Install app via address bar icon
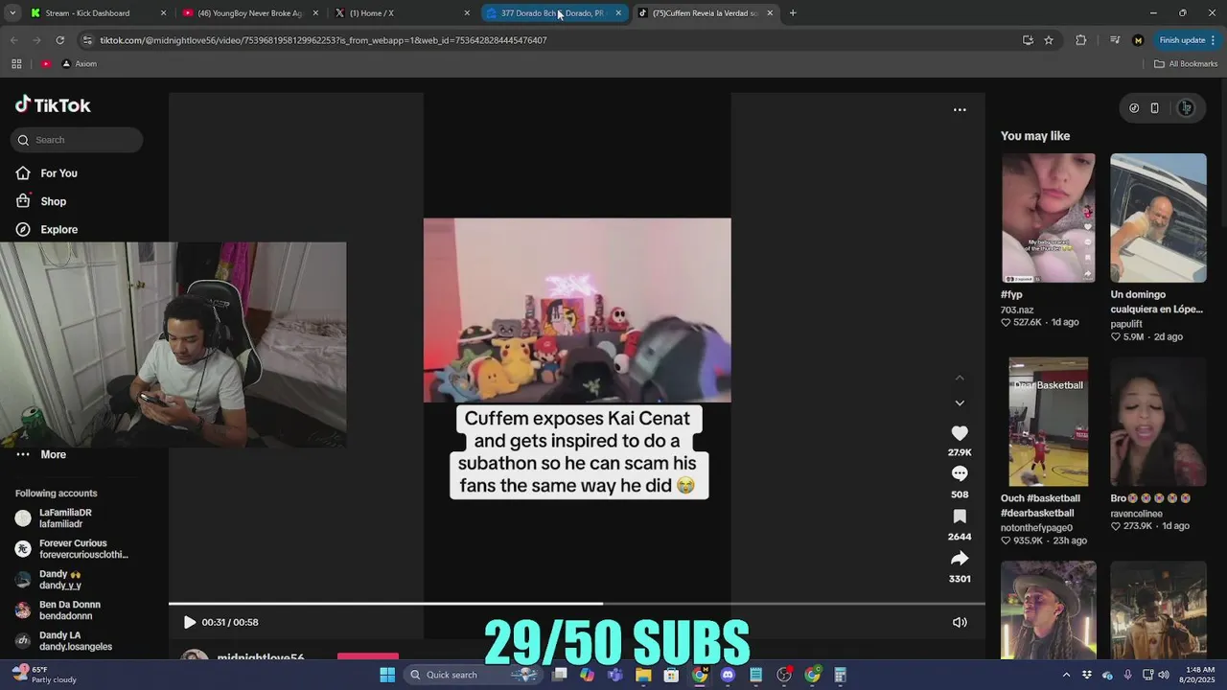This screenshot has width=1227, height=690. tap(1028, 40)
